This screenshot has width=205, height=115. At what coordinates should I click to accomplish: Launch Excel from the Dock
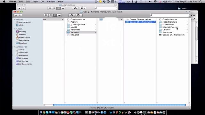120,112
